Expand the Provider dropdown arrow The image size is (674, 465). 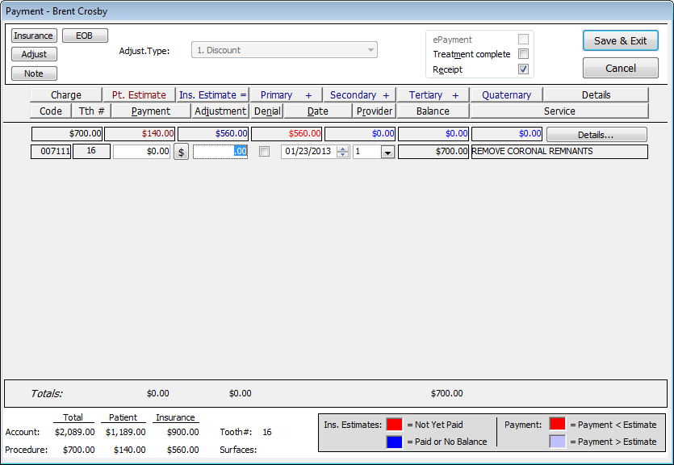pos(387,152)
